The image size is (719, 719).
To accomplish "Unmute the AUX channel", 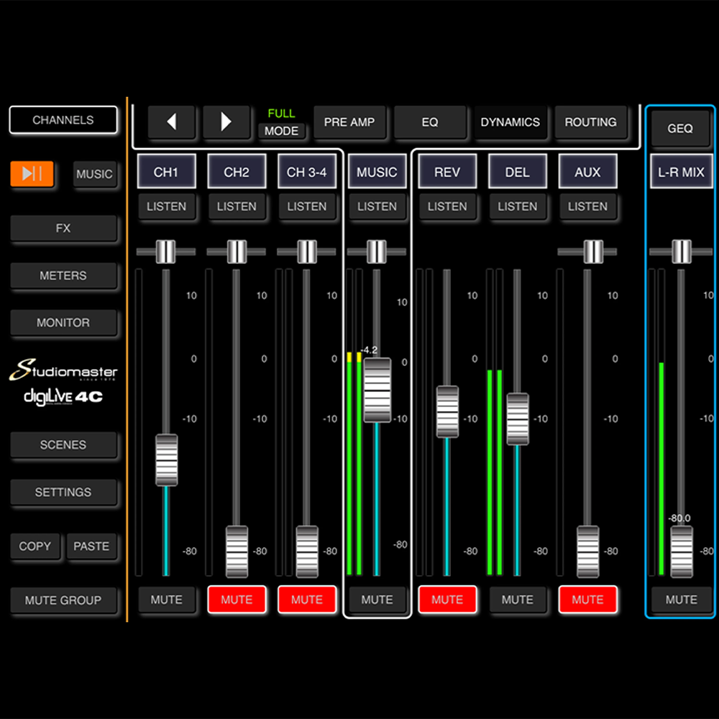I will tap(587, 600).
